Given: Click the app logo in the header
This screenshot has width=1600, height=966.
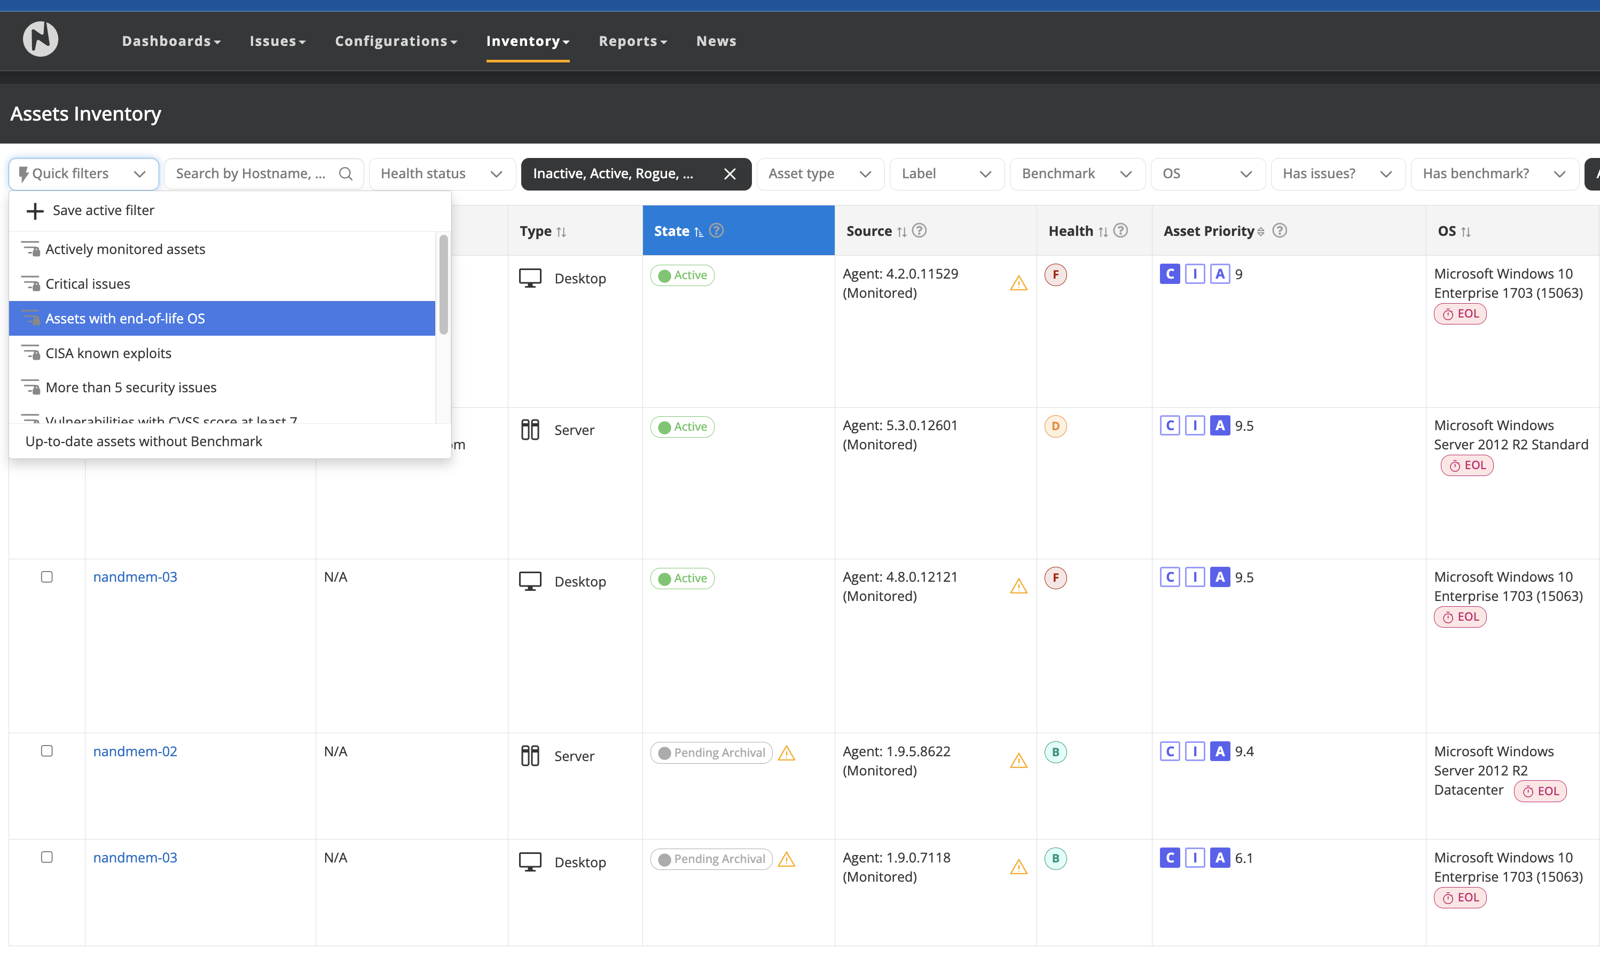Looking at the screenshot, I should 40,39.
